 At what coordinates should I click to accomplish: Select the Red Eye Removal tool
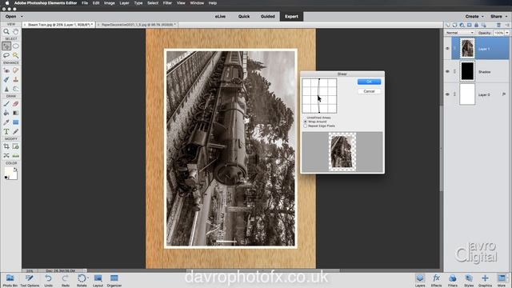[6, 70]
